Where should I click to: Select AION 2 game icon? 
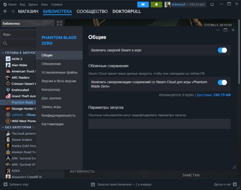8,59
